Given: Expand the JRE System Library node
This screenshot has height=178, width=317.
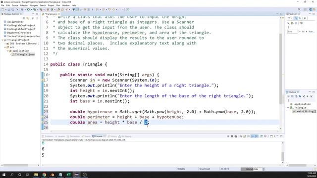Looking at the screenshot, I should pos(5,44).
